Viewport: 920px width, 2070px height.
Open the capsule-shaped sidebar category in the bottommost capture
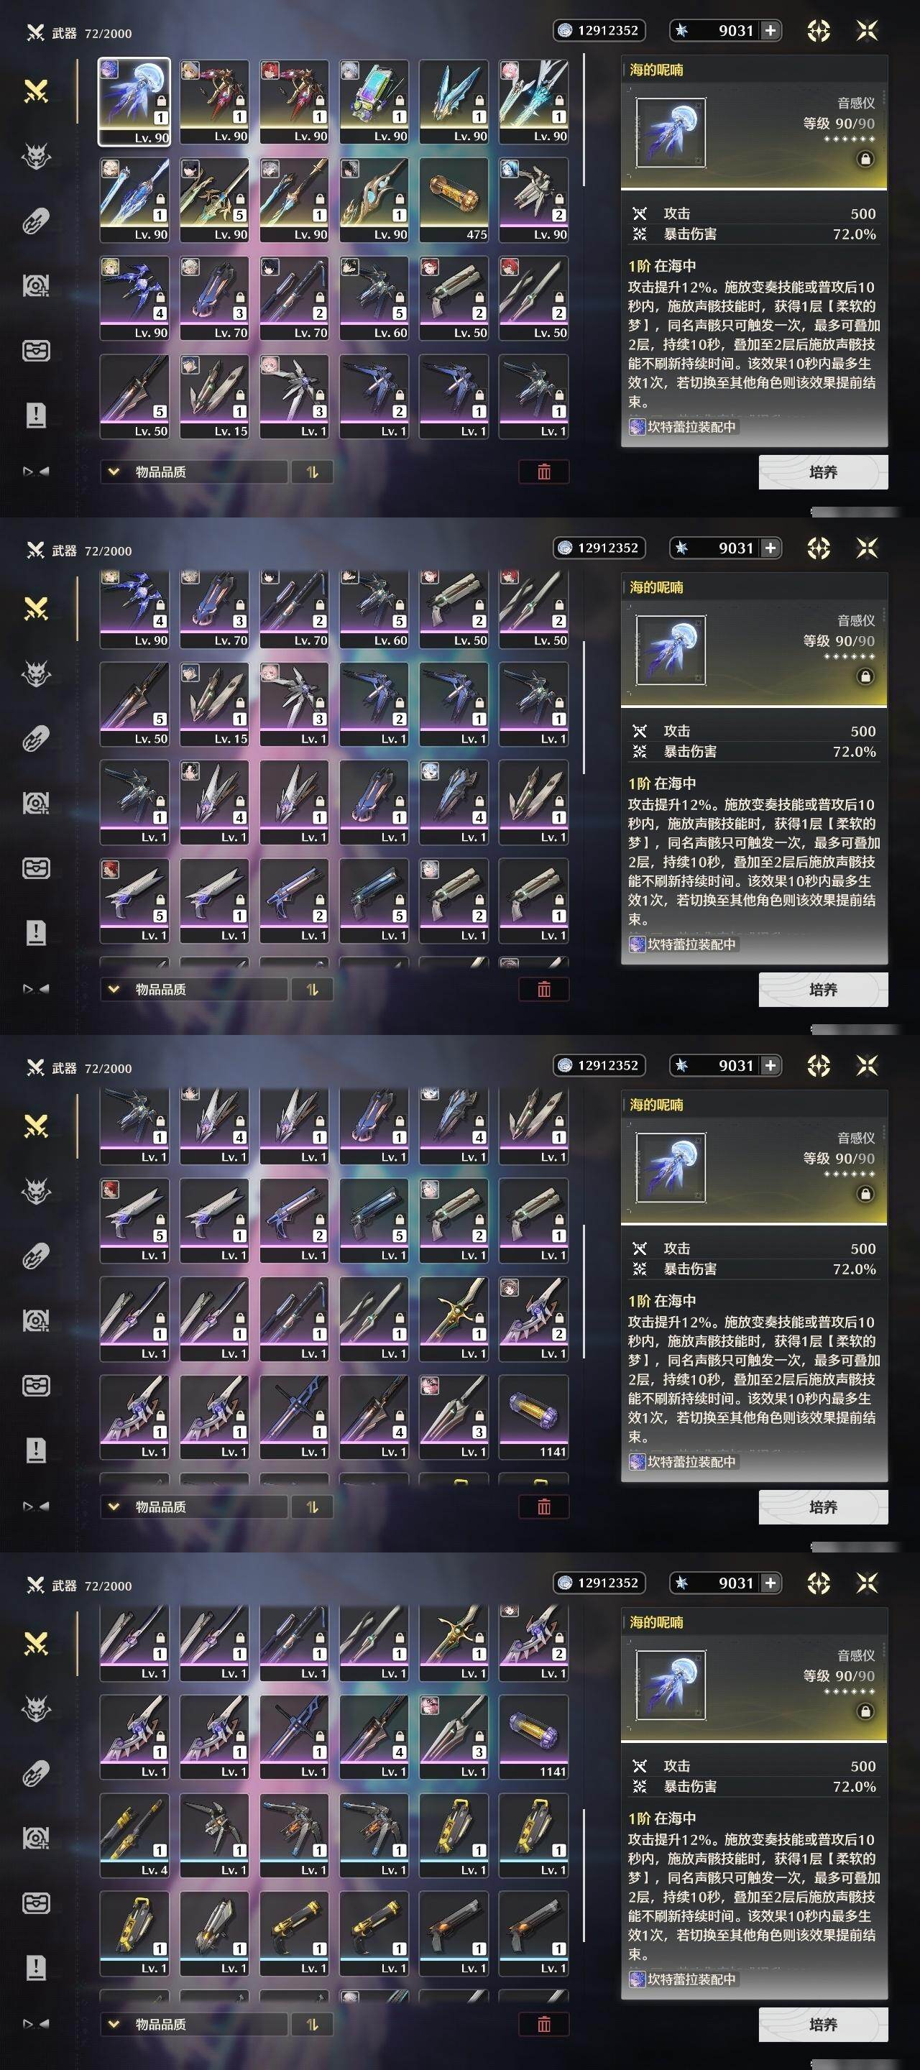(36, 1772)
